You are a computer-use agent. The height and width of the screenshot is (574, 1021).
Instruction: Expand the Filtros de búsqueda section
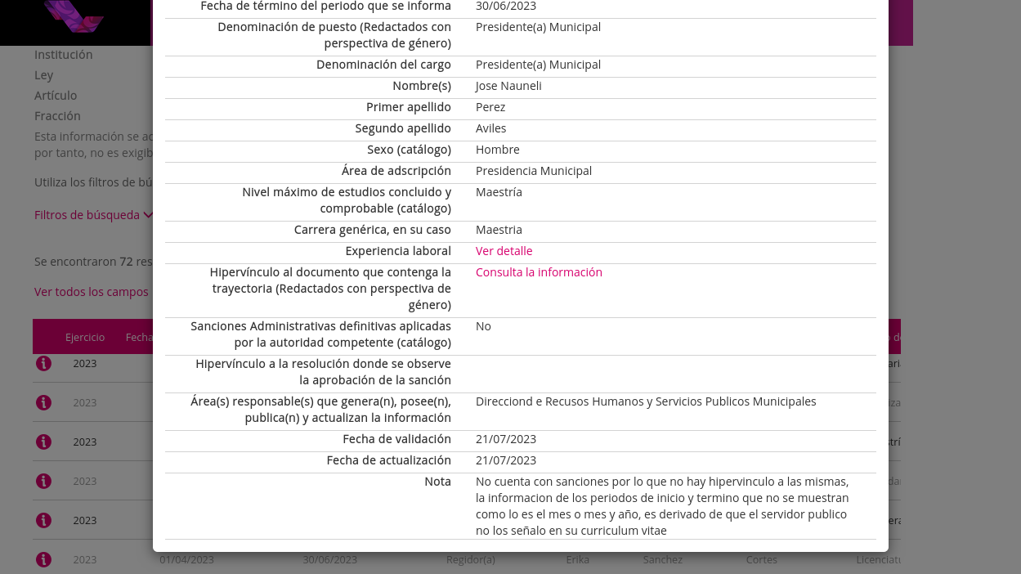93,215
